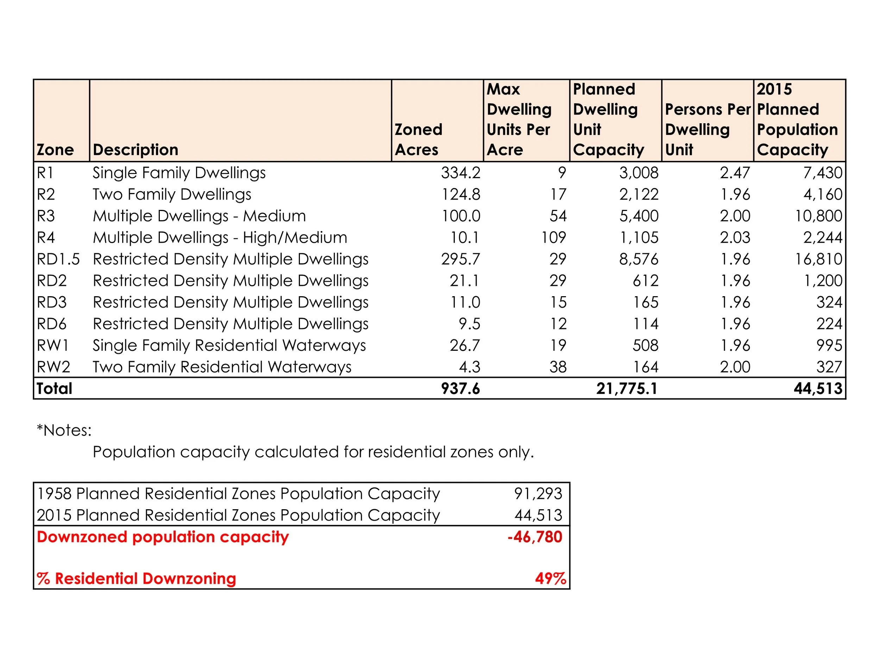Select the Downzoned population capacity label
Screen dimensions: 880x648
pyautogui.click(x=163, y=537)
